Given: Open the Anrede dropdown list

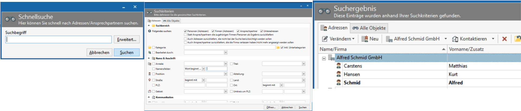Looking at the screenshot, I should (225, 64).
